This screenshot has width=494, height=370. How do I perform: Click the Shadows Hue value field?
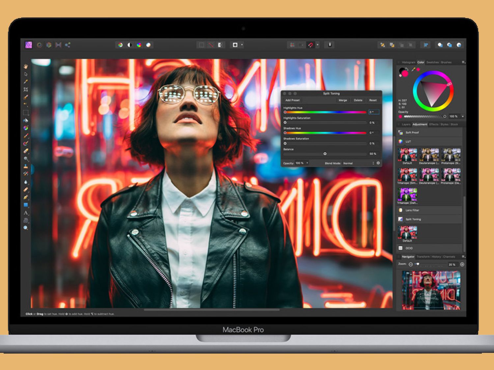click(x=373, y=133)
